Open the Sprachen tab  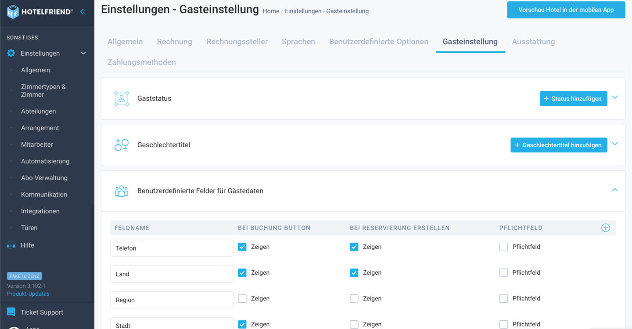point(298,42)
